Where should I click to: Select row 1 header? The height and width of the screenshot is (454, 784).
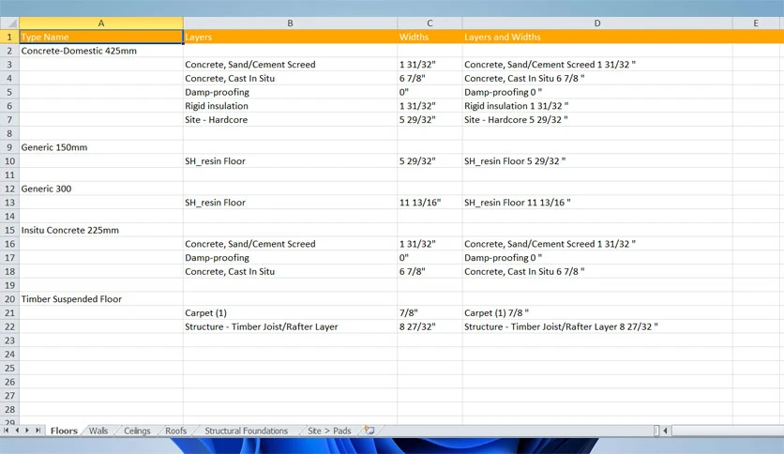click(x=9, y=37)
